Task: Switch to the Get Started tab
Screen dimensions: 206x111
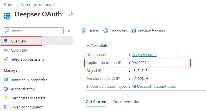Action: [96, 102]
